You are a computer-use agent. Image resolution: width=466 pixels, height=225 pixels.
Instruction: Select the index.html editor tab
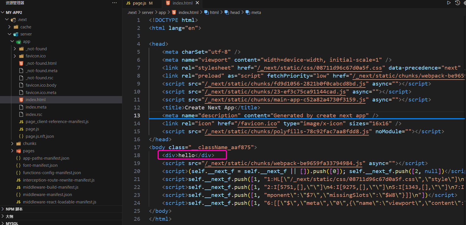point(182,3)
